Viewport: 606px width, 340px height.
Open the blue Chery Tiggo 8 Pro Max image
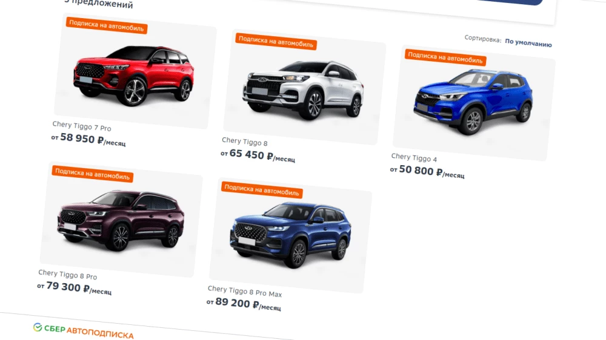291,235
